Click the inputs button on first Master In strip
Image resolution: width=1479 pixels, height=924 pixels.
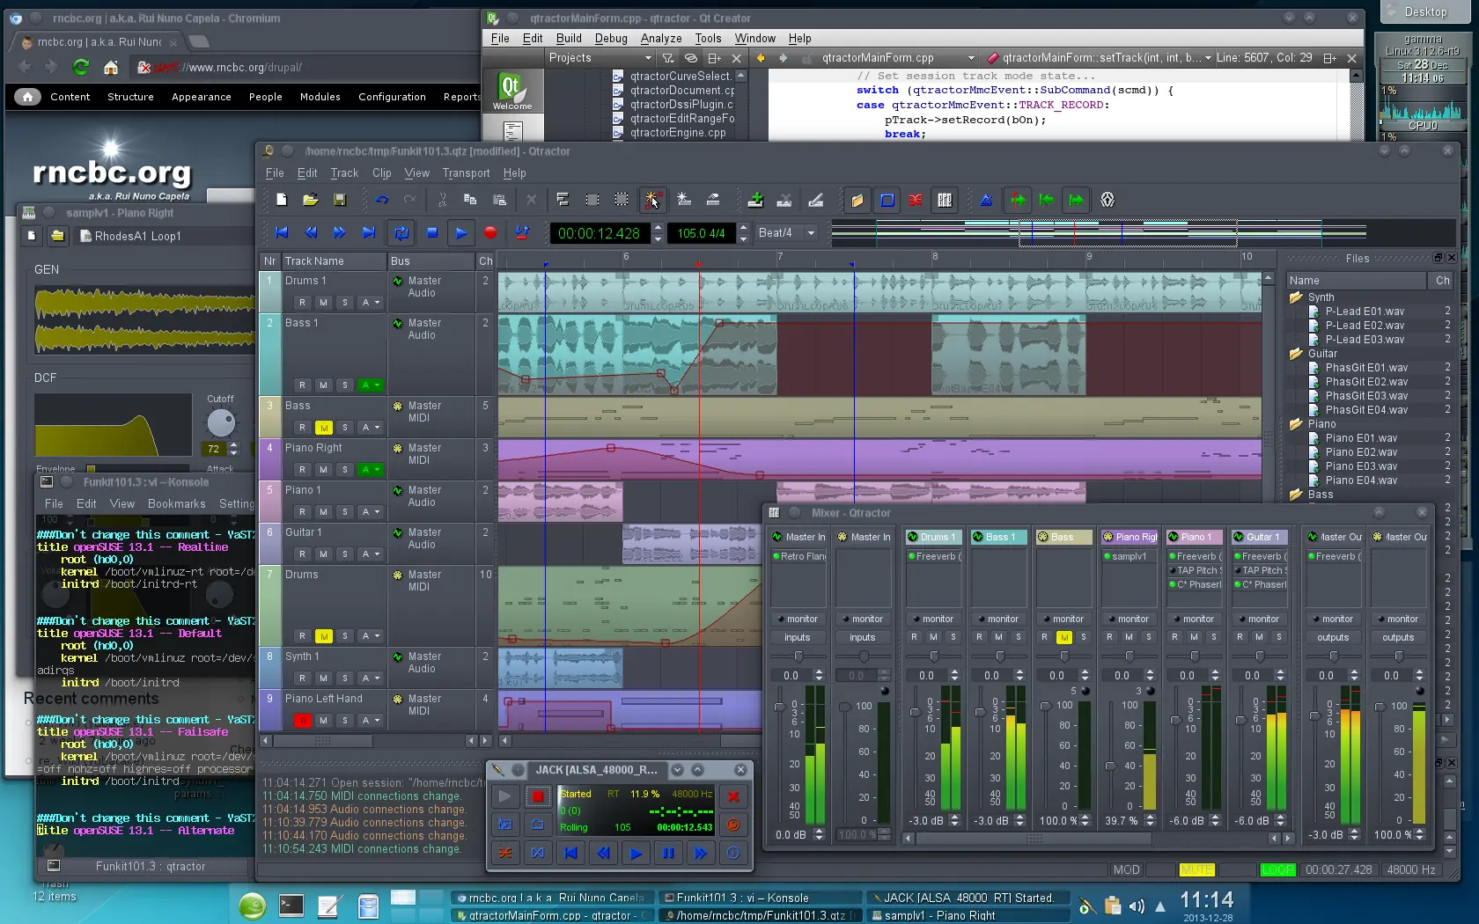[798, 637]
